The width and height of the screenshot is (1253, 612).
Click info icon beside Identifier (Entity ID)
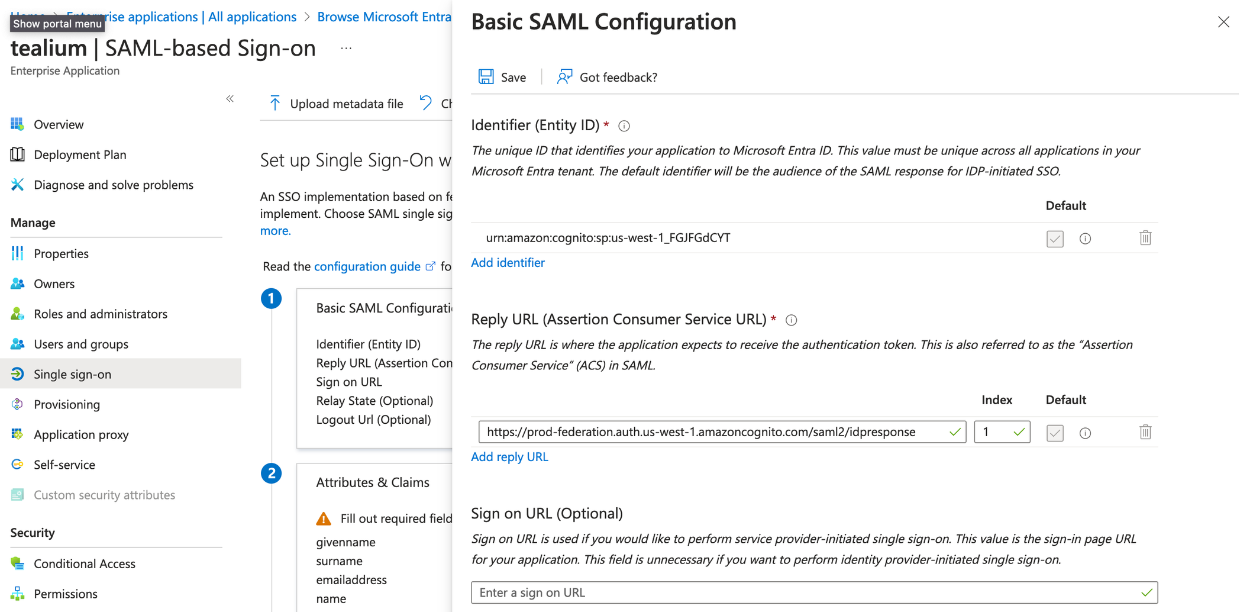[x=624, y=126]
